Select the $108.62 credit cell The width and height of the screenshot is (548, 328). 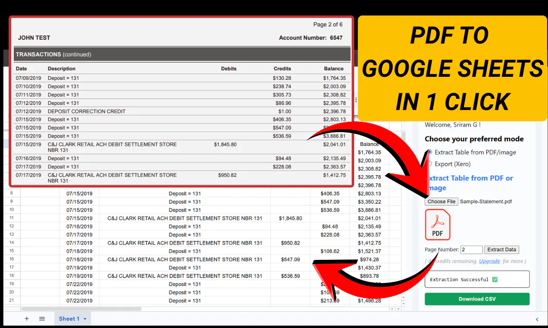(330, 251)
